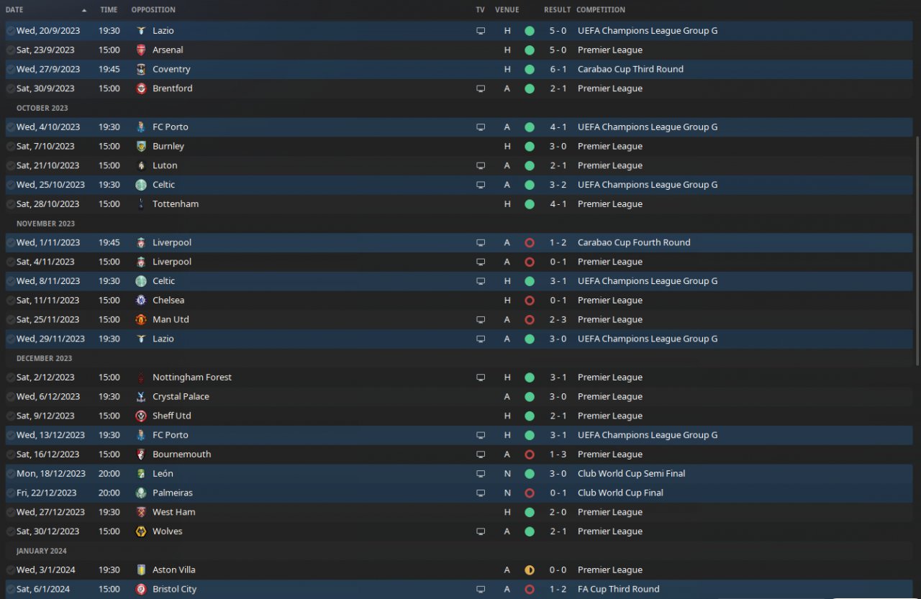Click the Tottenham club crest
This screenshot has width=921, height=599.
coord(141,204)
